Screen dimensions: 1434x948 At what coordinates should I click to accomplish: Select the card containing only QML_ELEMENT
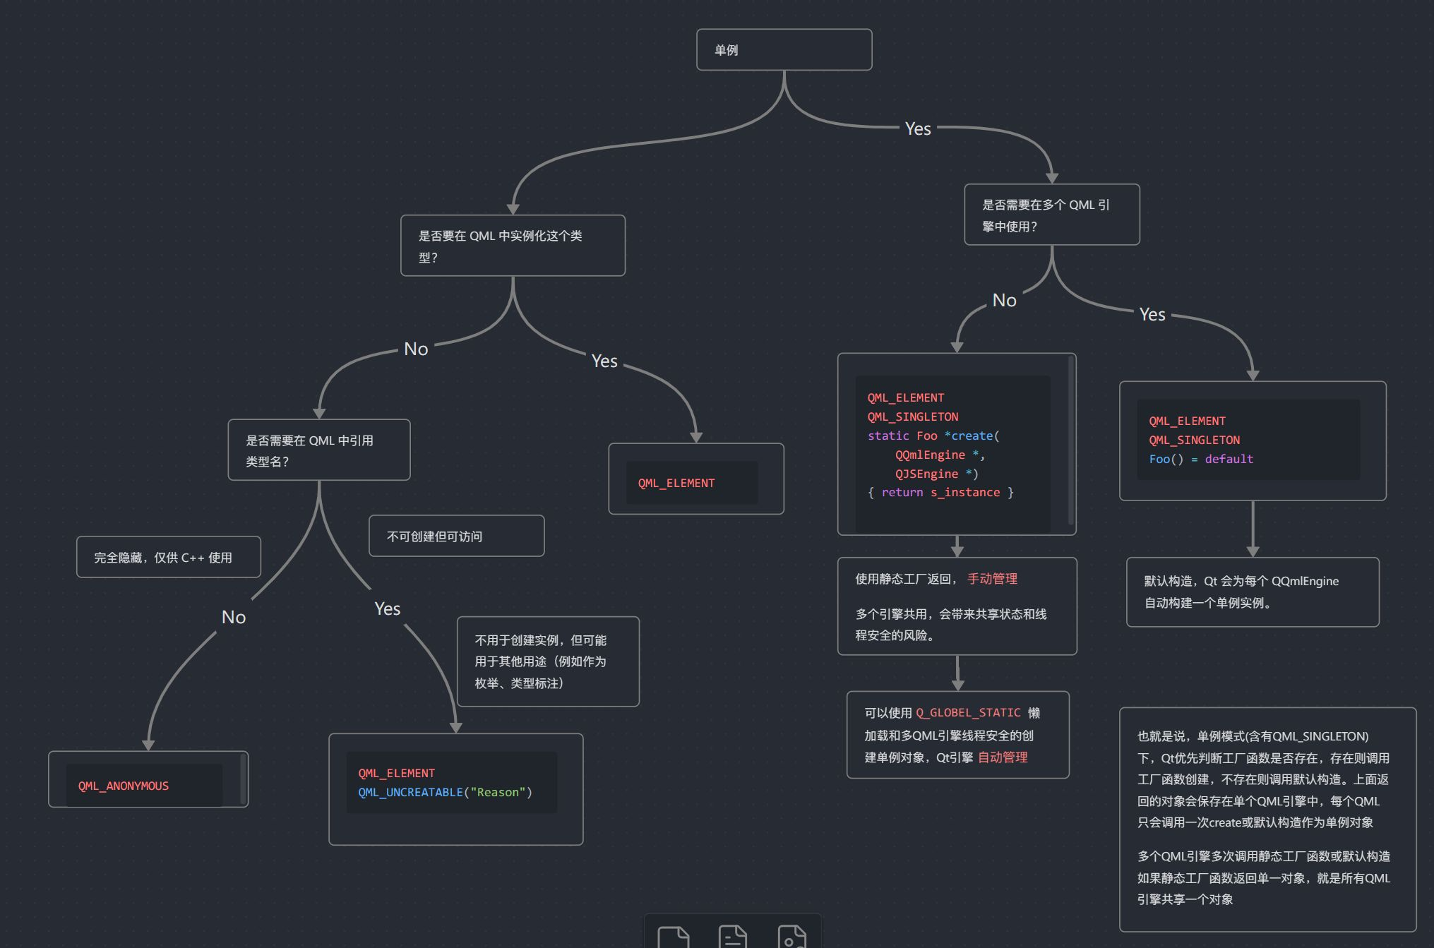pyautogui.click(x=695, y=479)
